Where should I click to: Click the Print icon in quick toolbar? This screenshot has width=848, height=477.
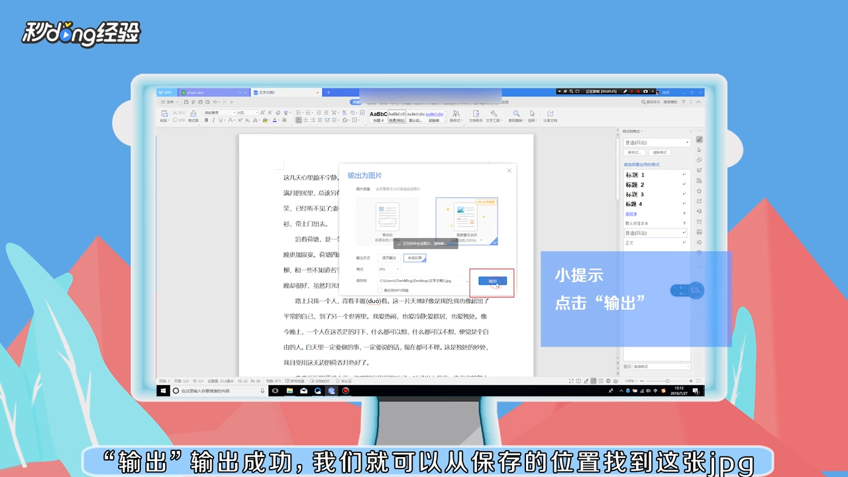[201, 102]
